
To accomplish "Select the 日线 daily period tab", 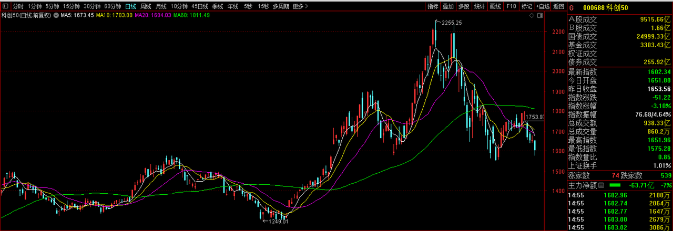I will (x=130, y=6).
